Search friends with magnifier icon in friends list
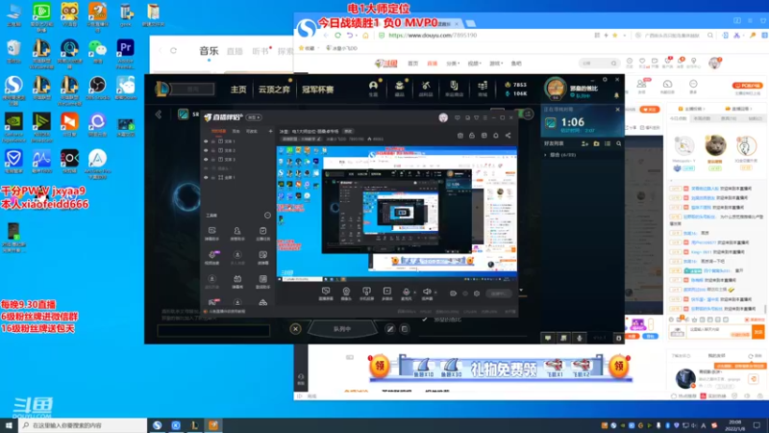This screenshot has height=433, width=769. [619, 143]
